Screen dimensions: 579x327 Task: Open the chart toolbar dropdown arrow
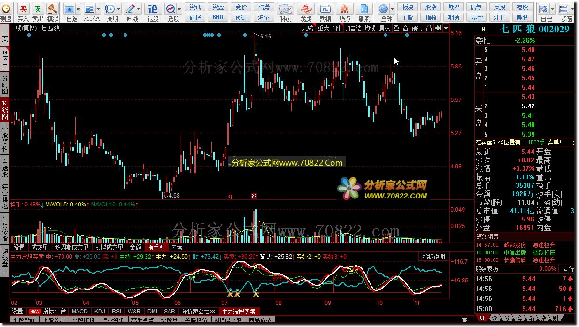point(445,28)
